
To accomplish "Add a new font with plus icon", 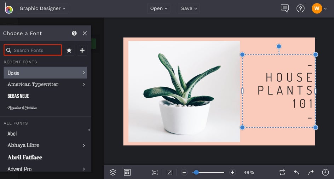I will (x=82, y=50).
